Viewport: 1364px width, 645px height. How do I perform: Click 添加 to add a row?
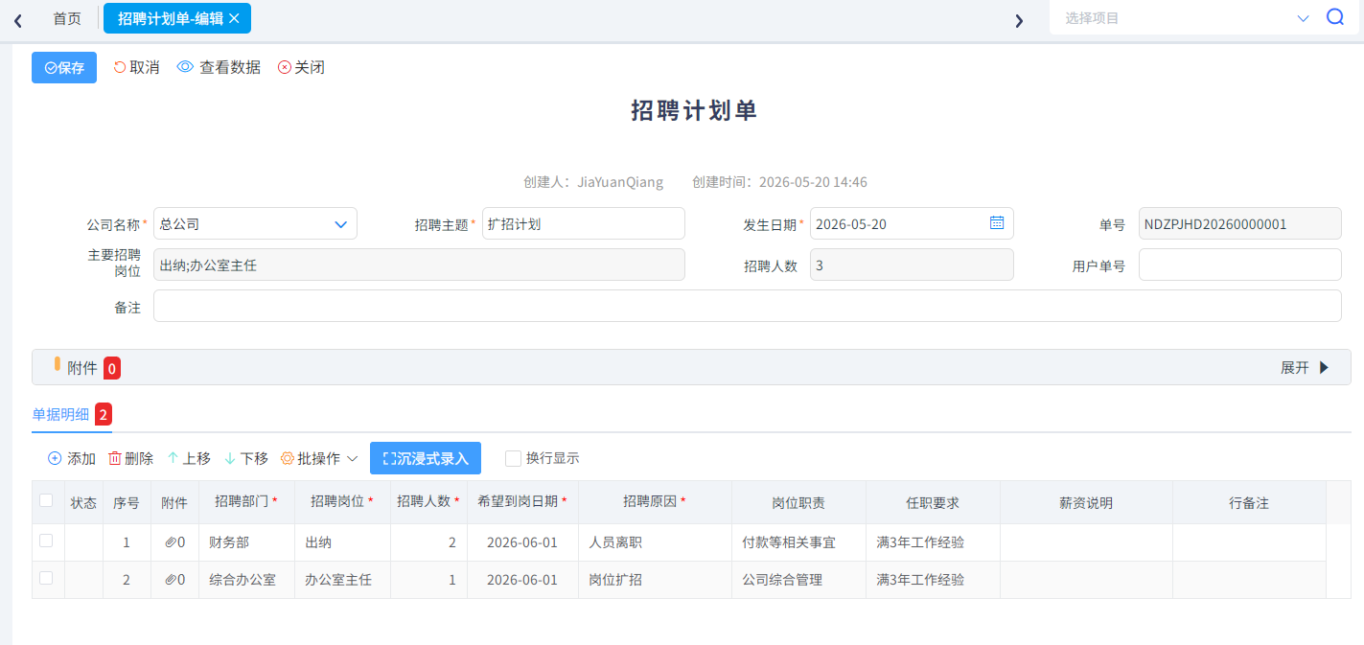72,458
